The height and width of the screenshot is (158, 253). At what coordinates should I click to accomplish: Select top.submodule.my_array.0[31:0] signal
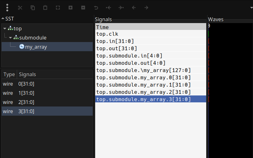[x=151, y=77]
